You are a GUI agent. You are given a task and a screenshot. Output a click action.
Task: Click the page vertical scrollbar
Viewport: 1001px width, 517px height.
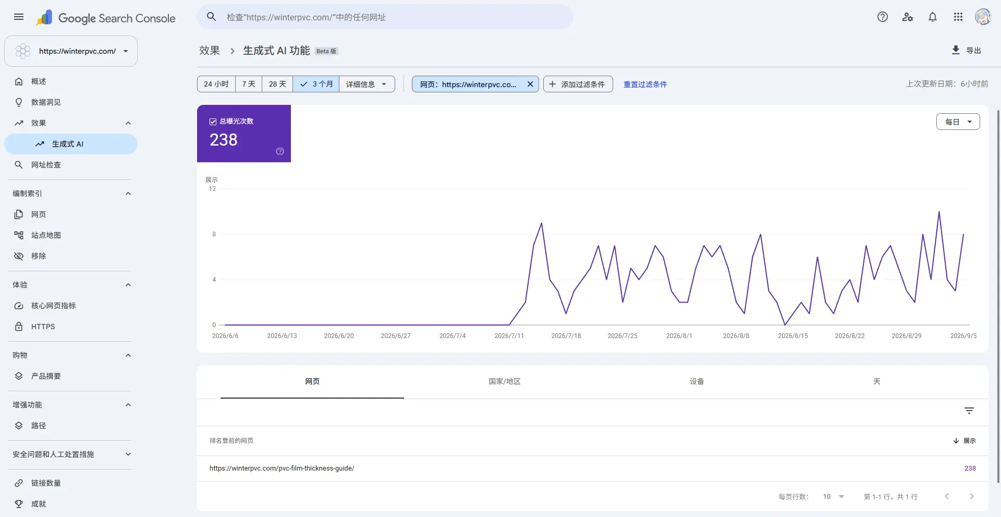998,296
